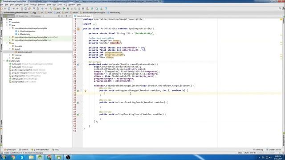Open the Gradle Console
This screenshot has height=160, width=285.
[274, 150]
